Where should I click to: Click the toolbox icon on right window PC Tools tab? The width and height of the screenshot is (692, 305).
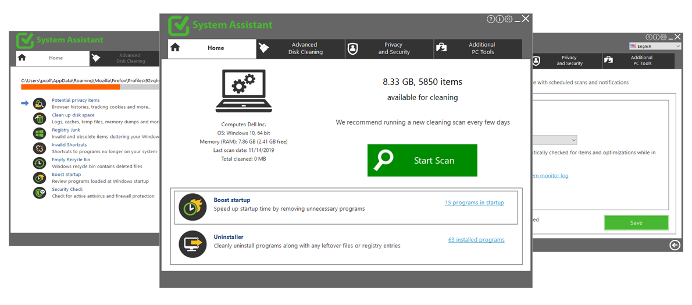point(609,60)
